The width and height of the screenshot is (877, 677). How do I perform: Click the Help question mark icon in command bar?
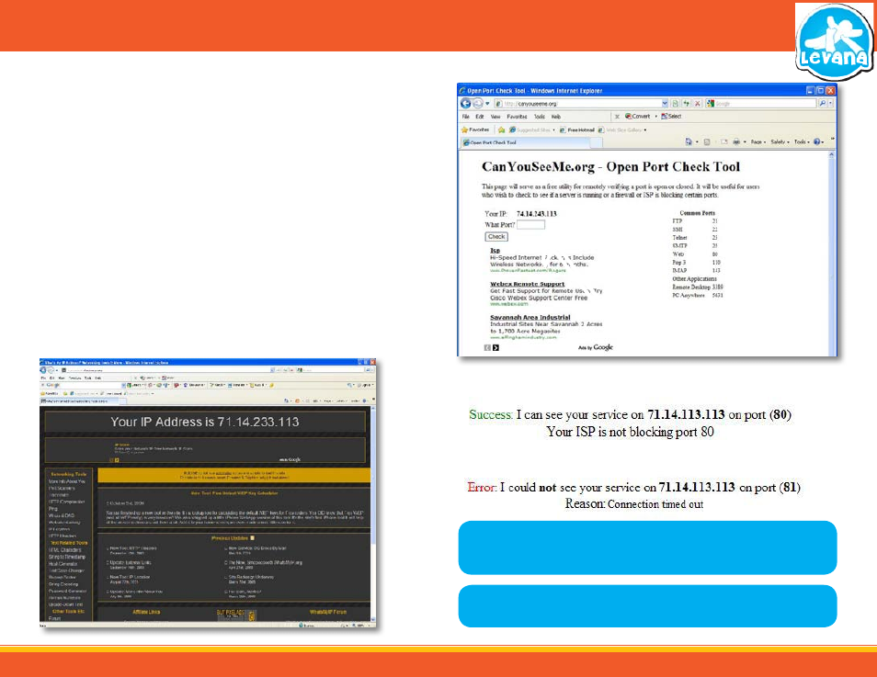(x=817, y=142)
